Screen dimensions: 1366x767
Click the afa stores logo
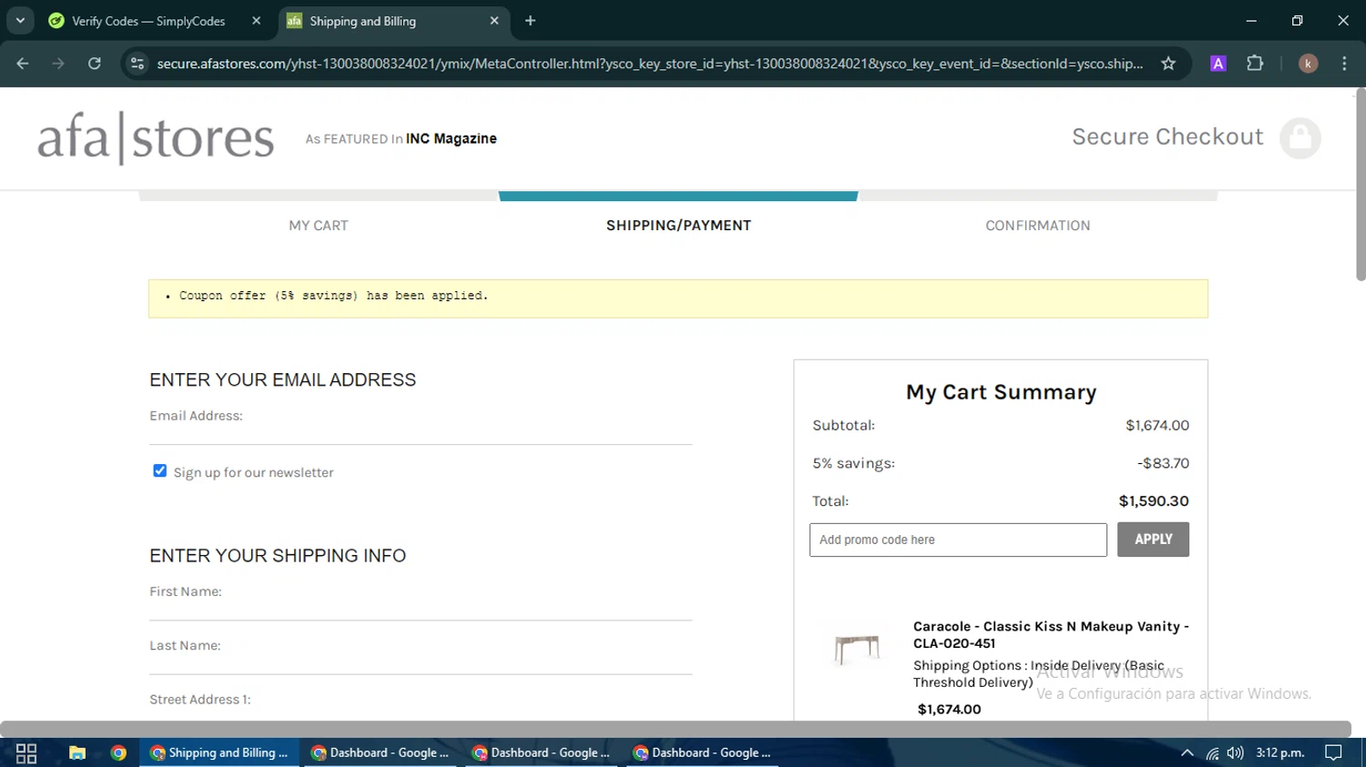click(x=156, y=137)
